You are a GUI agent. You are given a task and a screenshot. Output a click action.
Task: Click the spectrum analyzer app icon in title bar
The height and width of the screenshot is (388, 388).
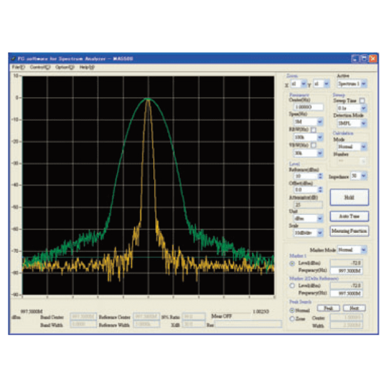(x=13, y=59)
